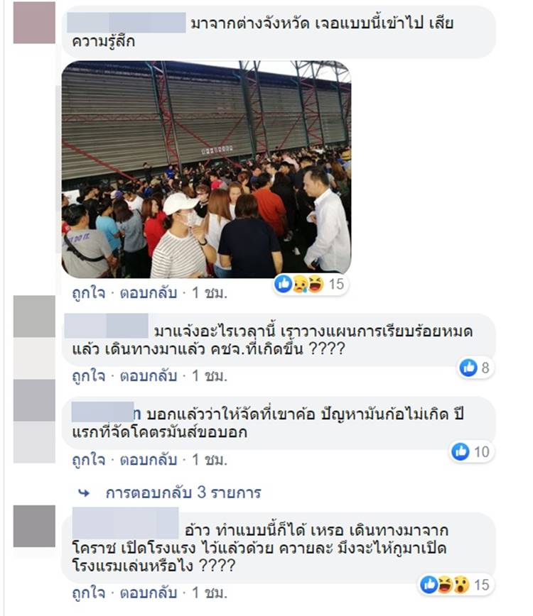Click the crying reaction emoji under the photo
This screenshot has width=533, height=616.
300,284
